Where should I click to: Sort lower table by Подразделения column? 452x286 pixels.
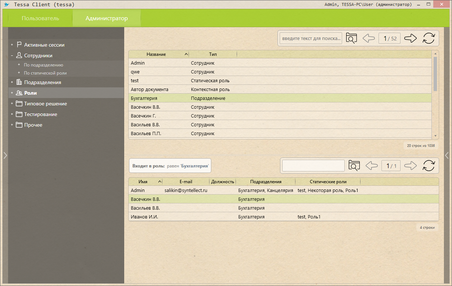pyautogui.click(x=266, y=182)
